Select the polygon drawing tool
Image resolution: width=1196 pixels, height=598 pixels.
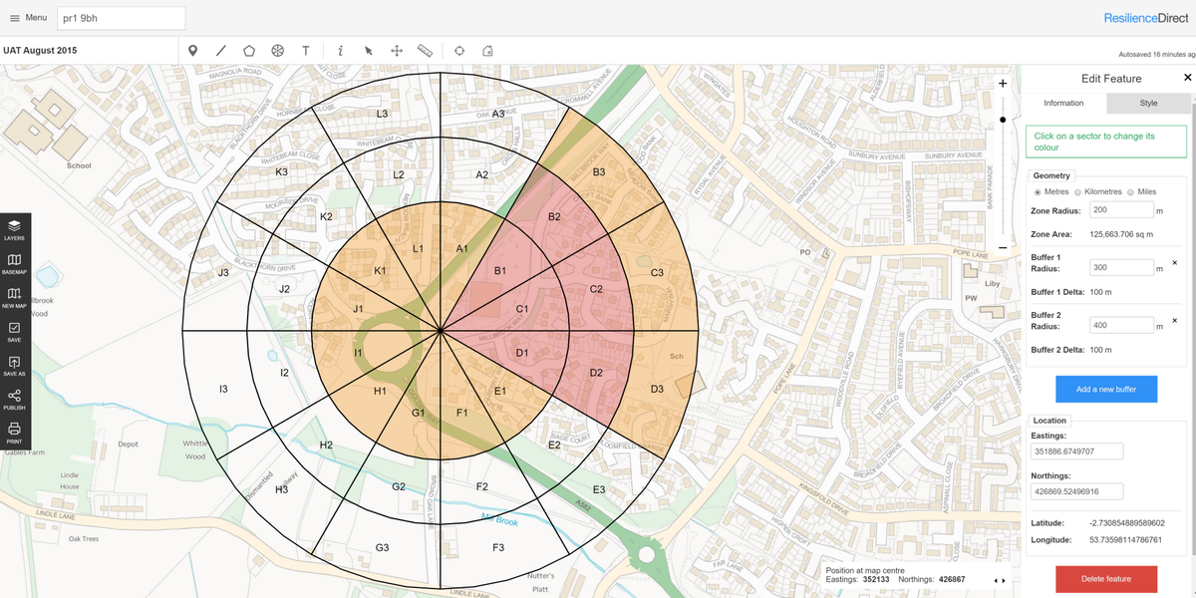coord(249,50)
